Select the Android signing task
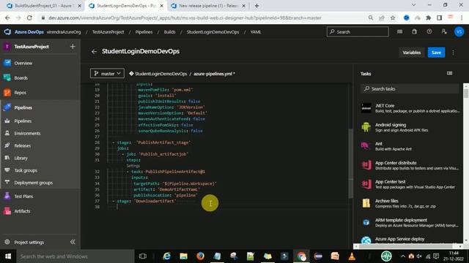 click(x=410, y=127)
